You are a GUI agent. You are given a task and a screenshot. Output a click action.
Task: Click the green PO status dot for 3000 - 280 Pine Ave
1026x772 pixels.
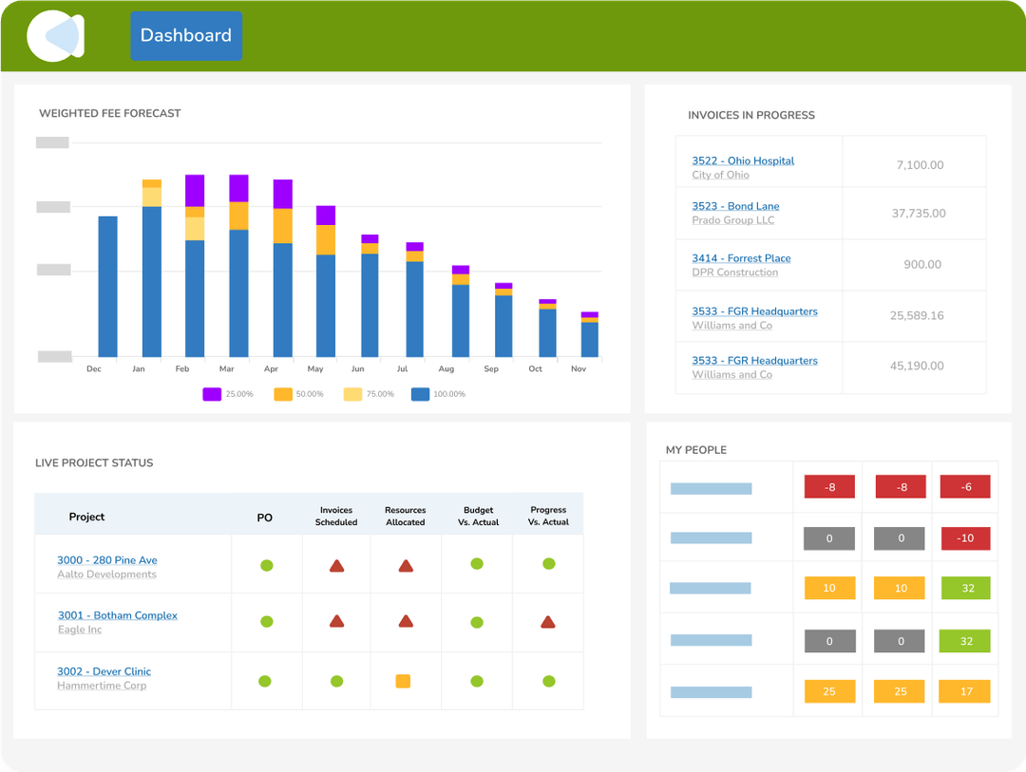click(x=267, y=565)
